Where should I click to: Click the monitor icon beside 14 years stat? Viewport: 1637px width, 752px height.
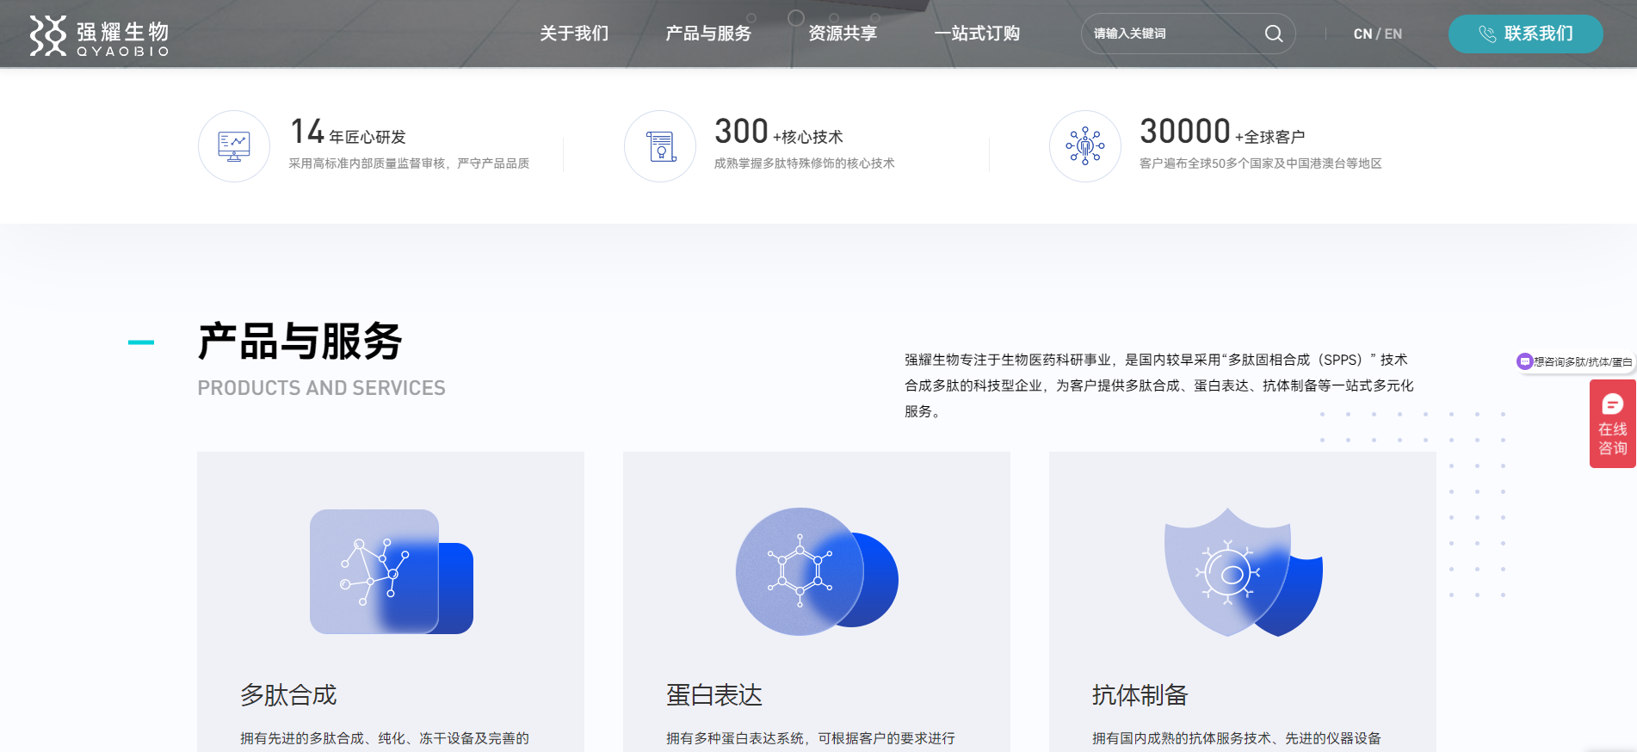(x=234, y=146)
